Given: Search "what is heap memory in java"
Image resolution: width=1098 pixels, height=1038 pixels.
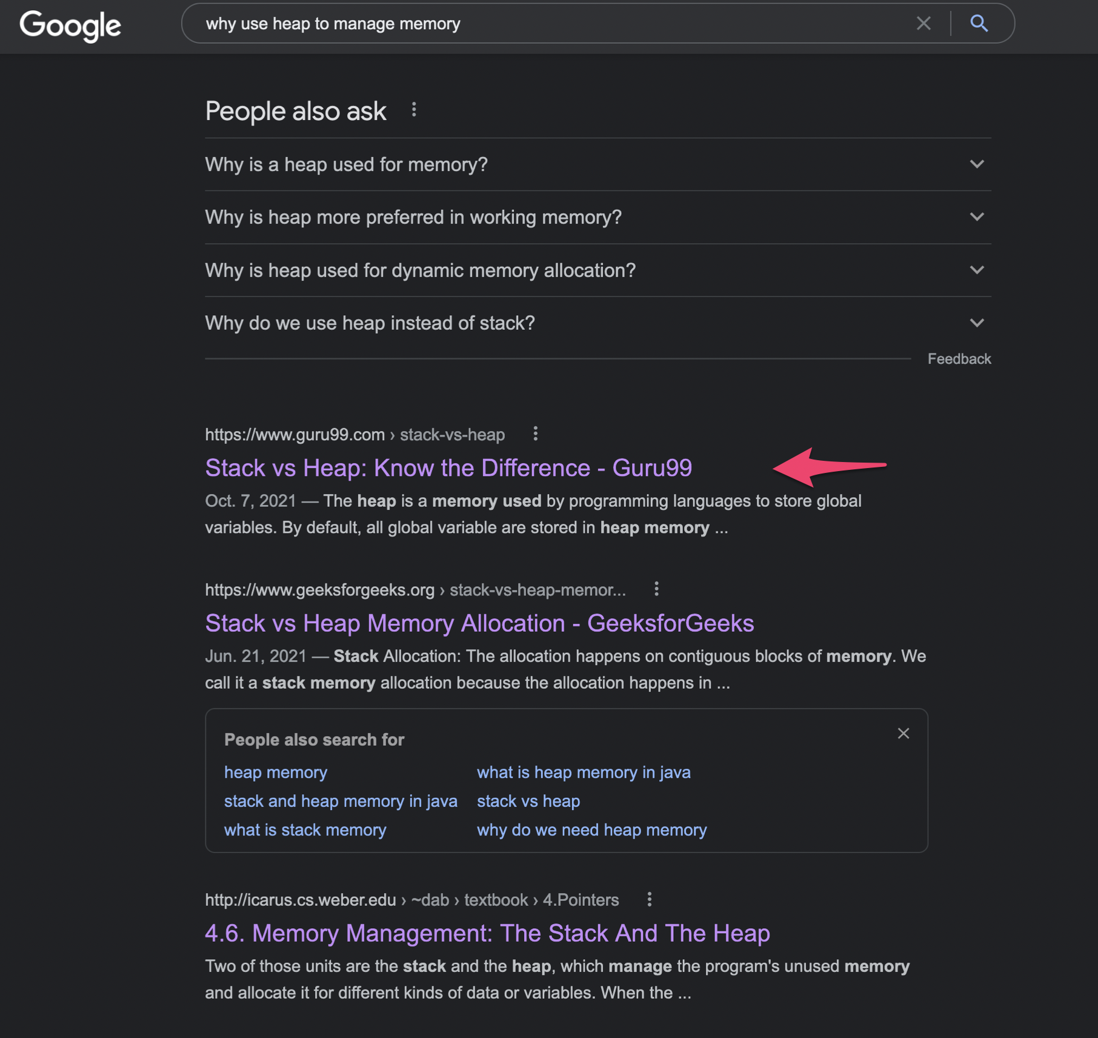Looking at the screenshot, I should (584, 772).
